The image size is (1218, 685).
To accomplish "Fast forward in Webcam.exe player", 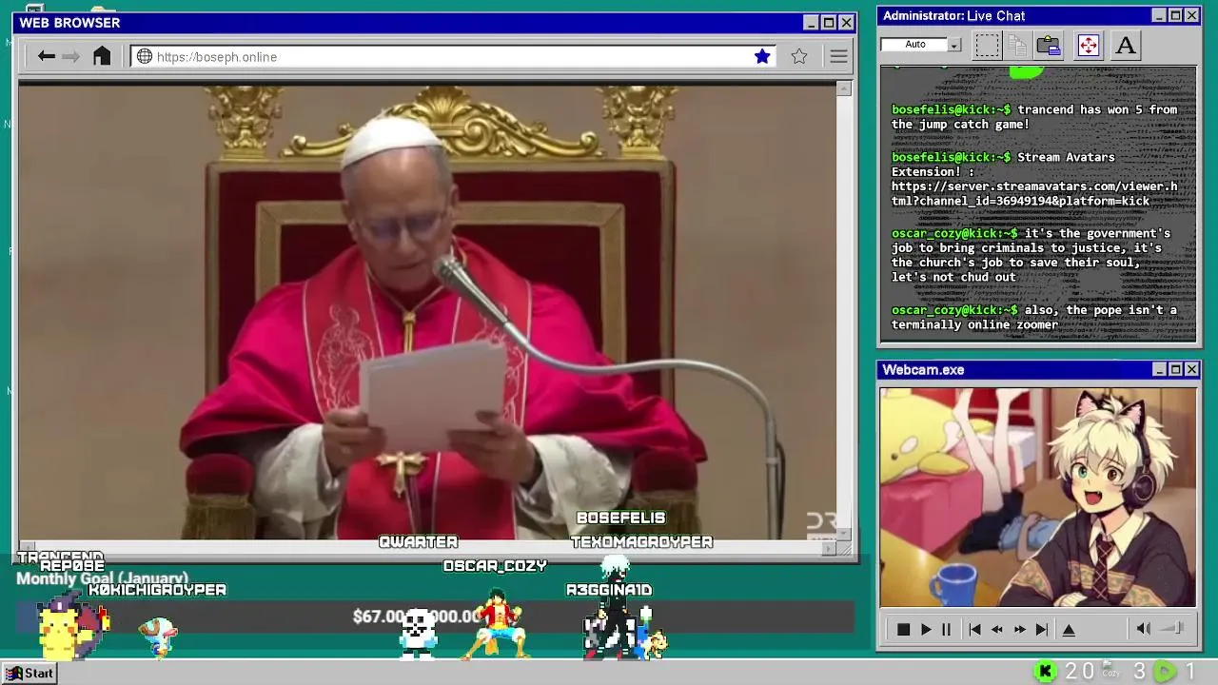I will [1019, 629].
